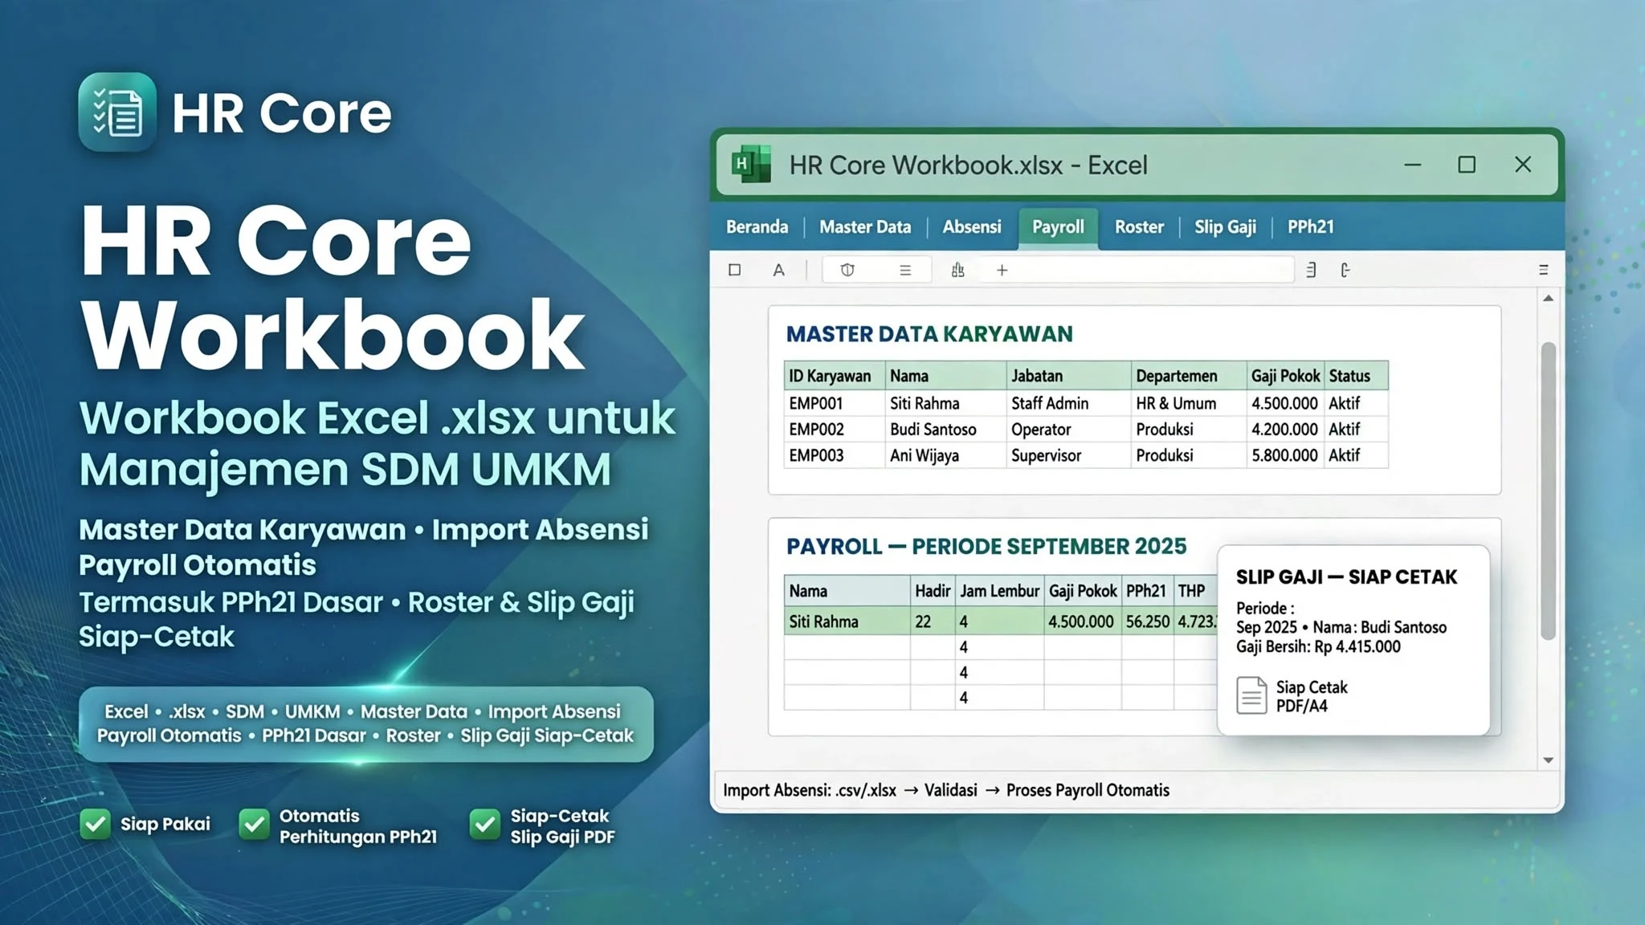Select the Operator cell
Screen dimensions: 1645x925
pyautogui.click(x=1068, y=430)
